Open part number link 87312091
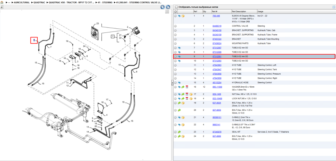336x161 pixels. (x=217, y=57)
